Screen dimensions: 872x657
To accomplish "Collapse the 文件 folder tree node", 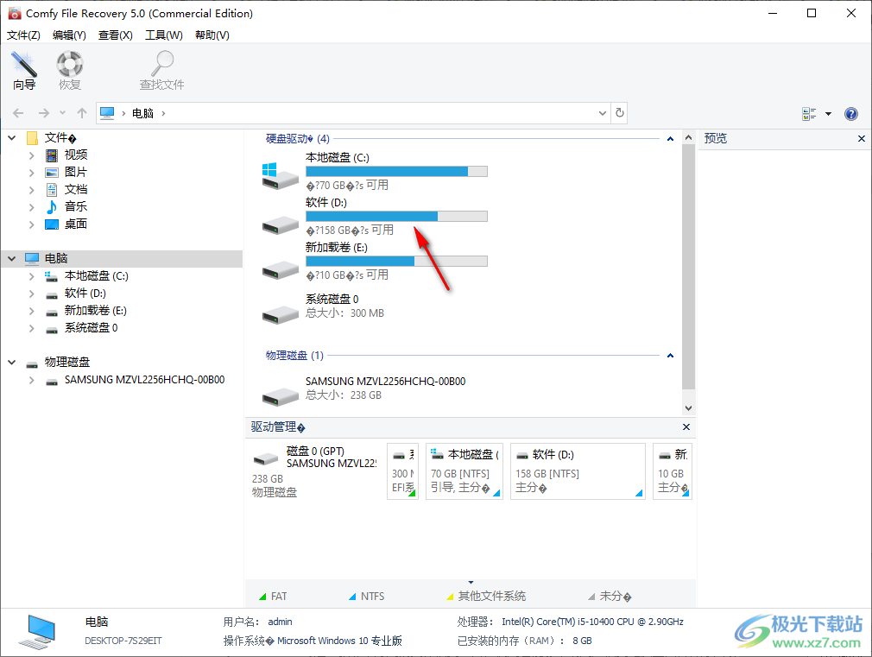I will coord(12,137).
